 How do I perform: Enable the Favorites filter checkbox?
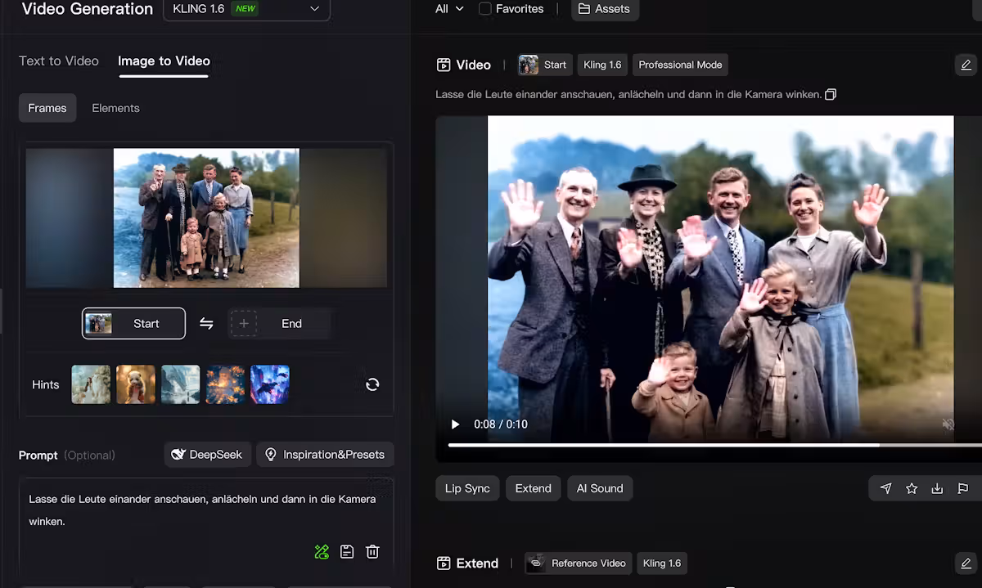pos(485,9)
